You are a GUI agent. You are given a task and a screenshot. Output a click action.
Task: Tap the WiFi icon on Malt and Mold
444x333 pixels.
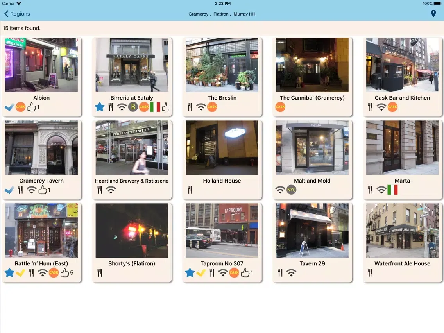(x=280, y=190)
